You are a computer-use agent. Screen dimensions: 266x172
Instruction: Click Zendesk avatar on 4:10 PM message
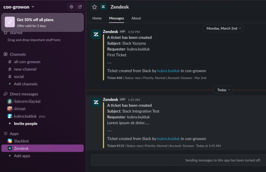(96, 34)
